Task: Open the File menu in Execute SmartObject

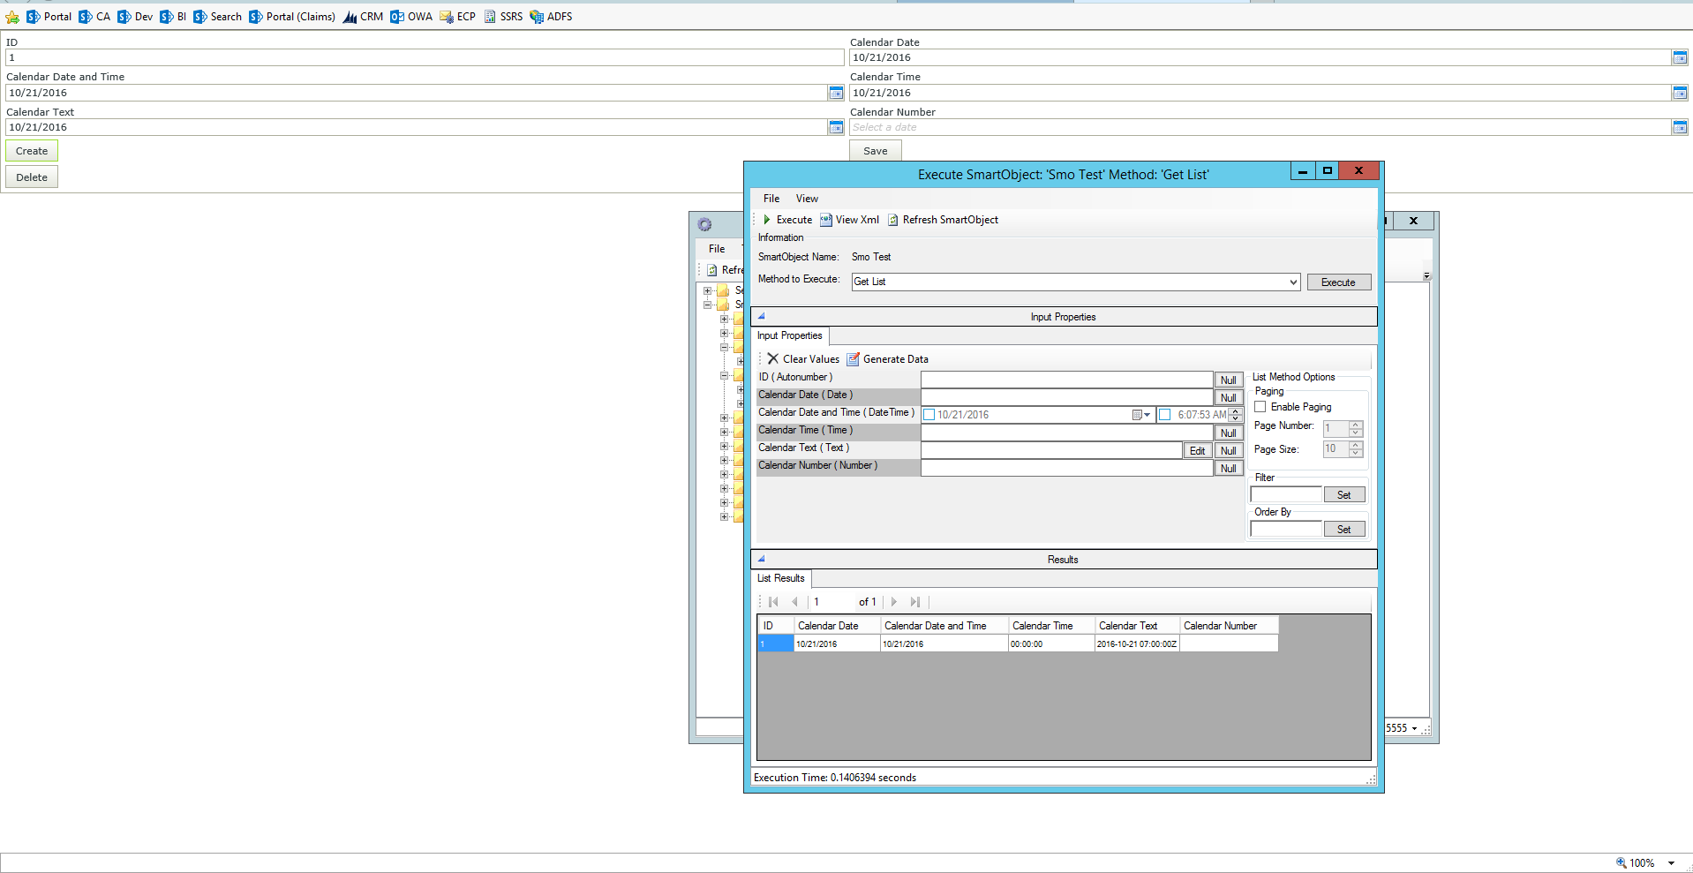Action: coord(771,199)
